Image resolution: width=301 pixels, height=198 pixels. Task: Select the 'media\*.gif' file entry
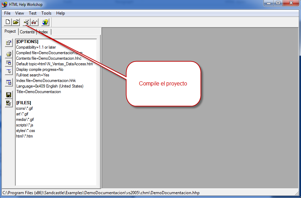(25, 119)
